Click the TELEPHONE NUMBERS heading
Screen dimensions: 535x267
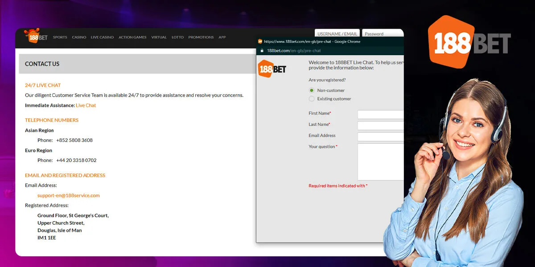(52, 120)
